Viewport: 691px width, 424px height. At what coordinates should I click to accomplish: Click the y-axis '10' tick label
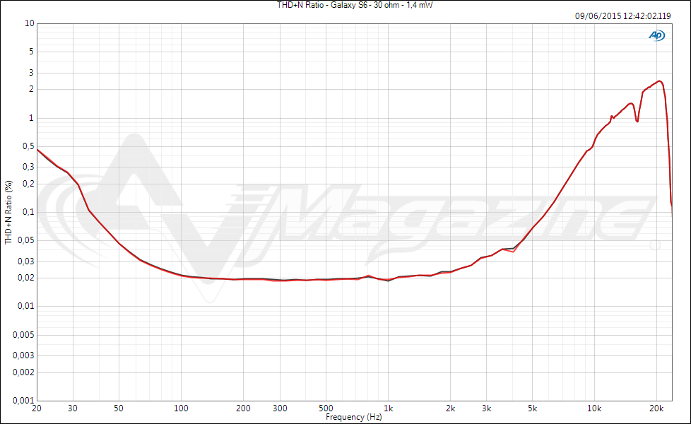[30, 23]
